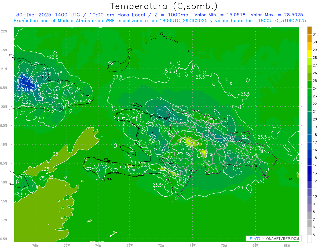Screen dimensions: 322x249
Task: Click the "16" contour label over Cuba
Action: click(27, 89)
